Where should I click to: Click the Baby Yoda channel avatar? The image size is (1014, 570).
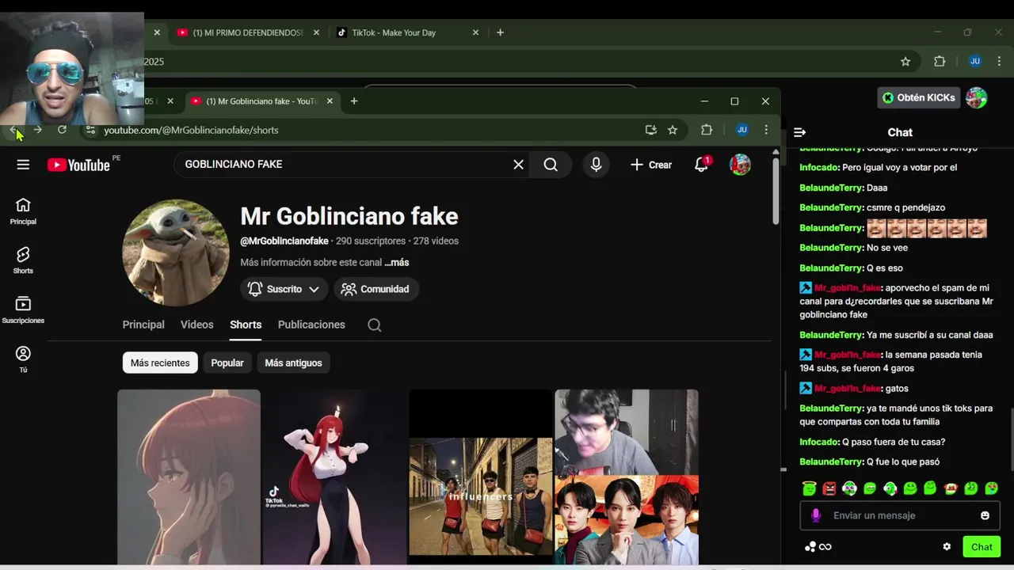tap(176, 253)
